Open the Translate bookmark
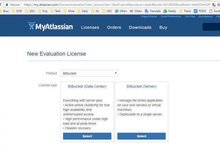 point(153,11)
